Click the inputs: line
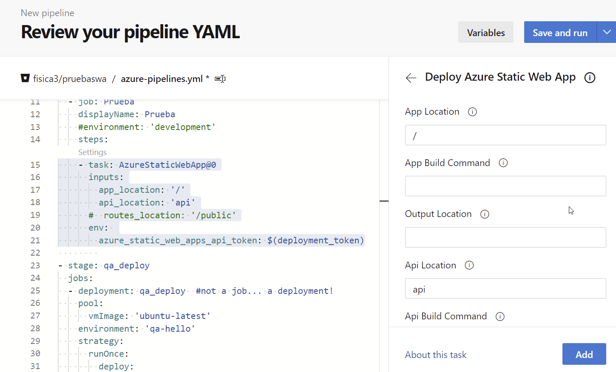Image resolution: width=616 pixels, height=372 pixels. pyautogui.click(x=106, y=177)
